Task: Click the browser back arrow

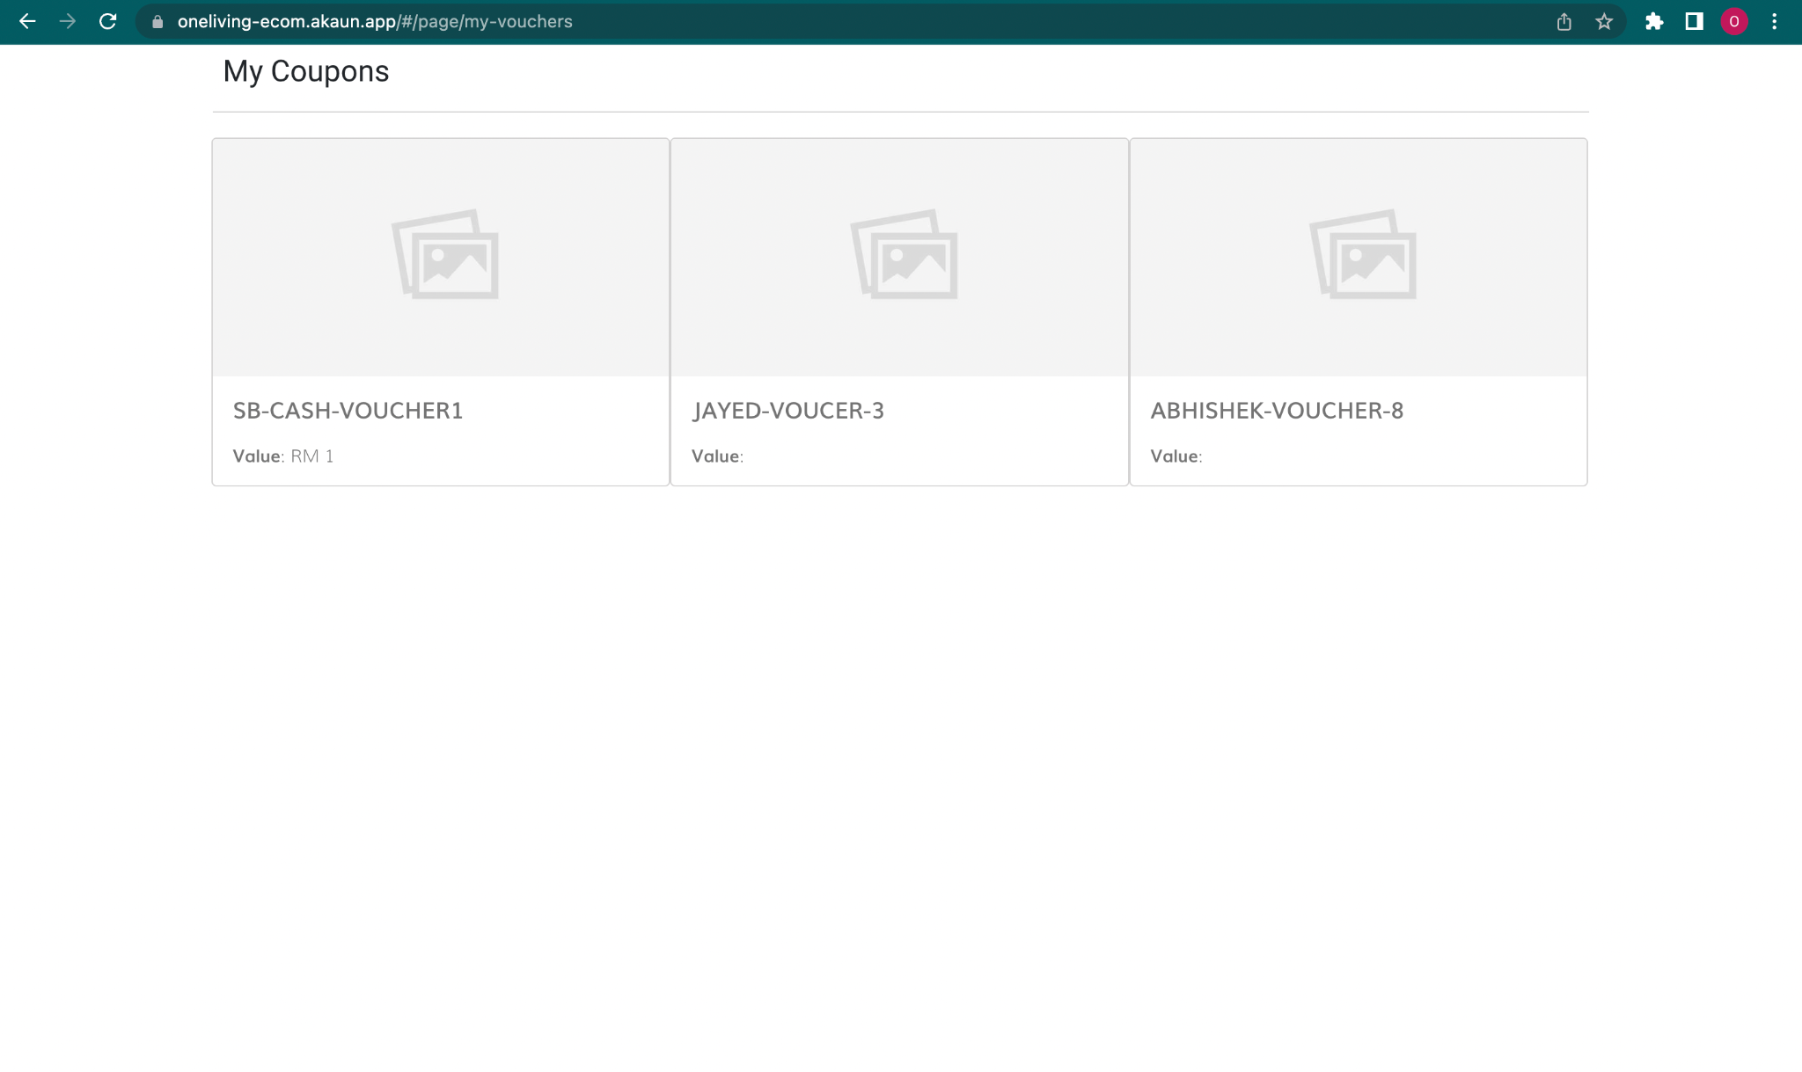Action: pos(27,22)
